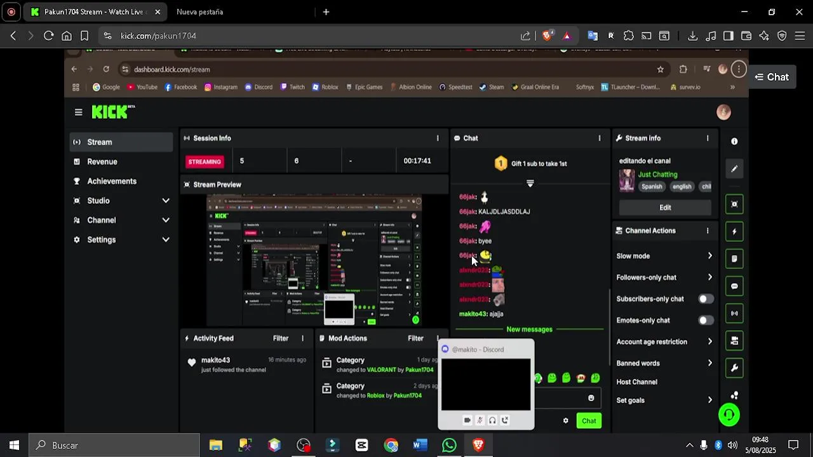Click the Stream Preview thumbnail
Screen dimensions: 813x457
[314, 261]
